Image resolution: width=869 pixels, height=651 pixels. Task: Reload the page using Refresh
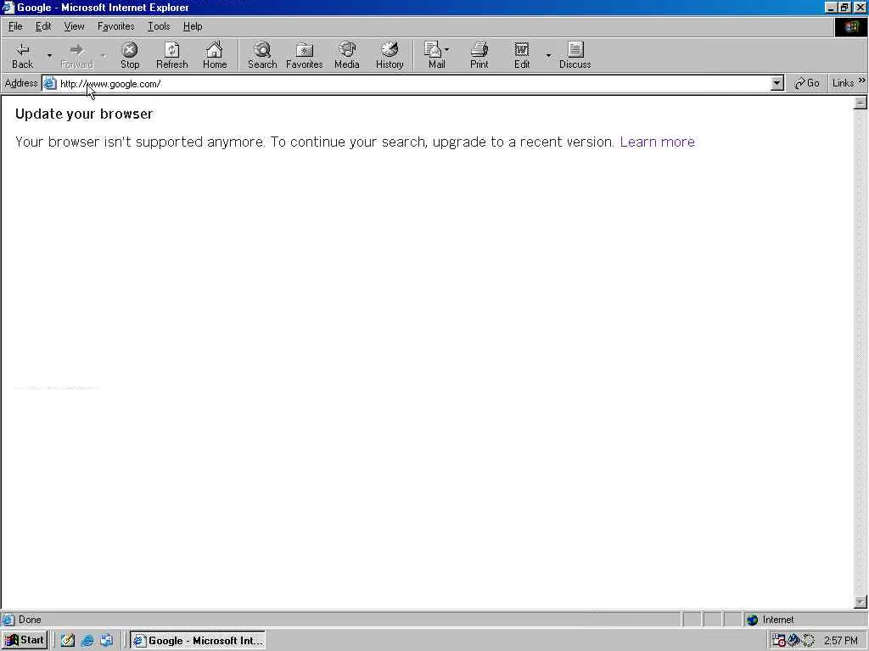pyautogui.click(x=171, y=55)
